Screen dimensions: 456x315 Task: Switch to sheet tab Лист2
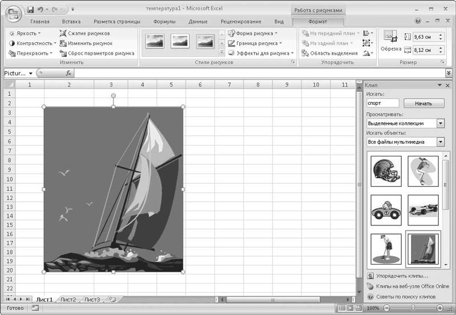[68, 299]
